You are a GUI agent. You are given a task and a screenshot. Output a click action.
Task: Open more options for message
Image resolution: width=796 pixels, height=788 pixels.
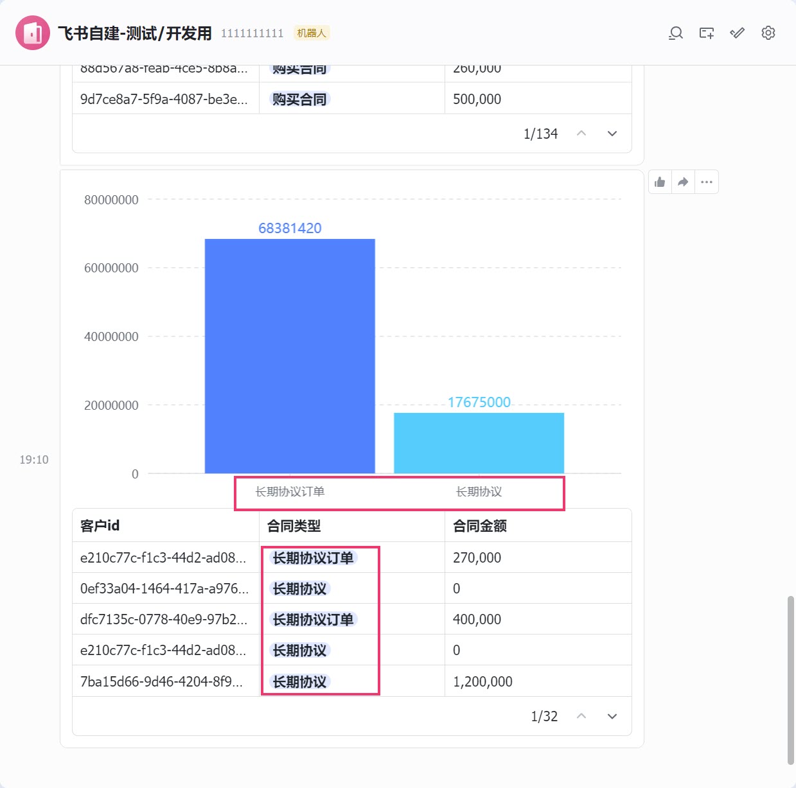[x=707, y=182]
